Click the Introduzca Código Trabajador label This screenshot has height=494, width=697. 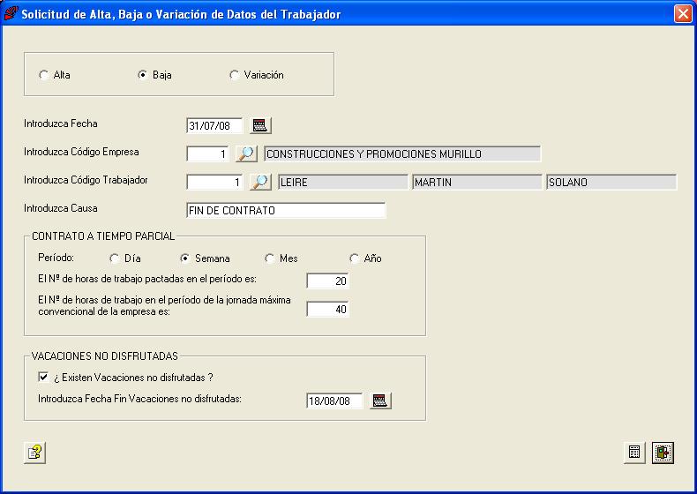86,180
